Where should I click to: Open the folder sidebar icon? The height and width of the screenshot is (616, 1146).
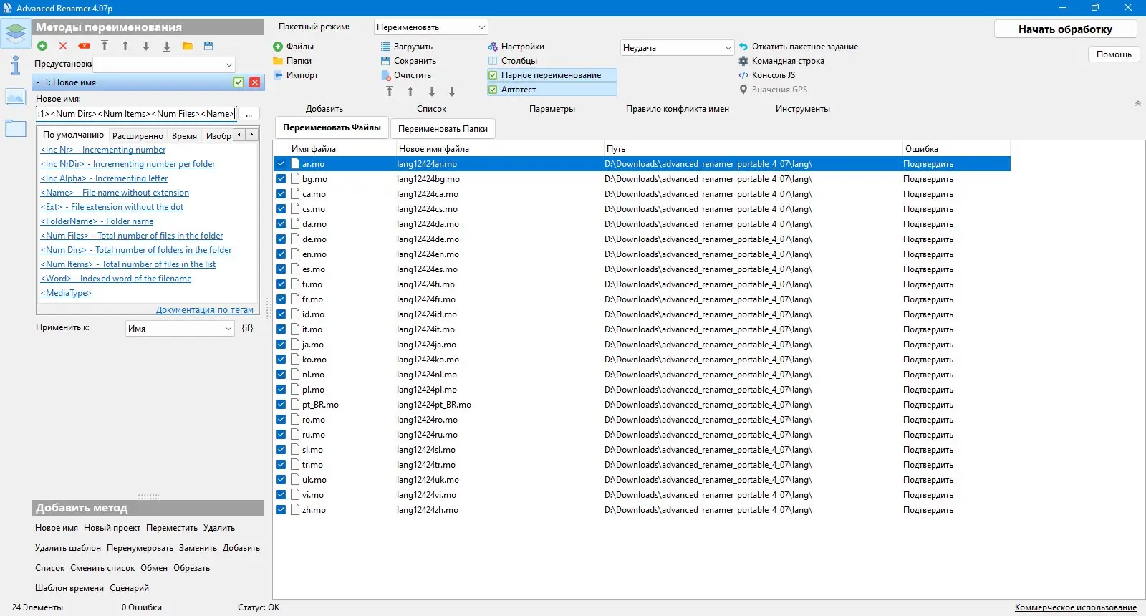[x=16, y=129]
